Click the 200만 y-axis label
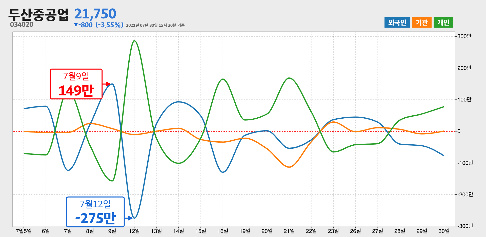 (464, 68)
